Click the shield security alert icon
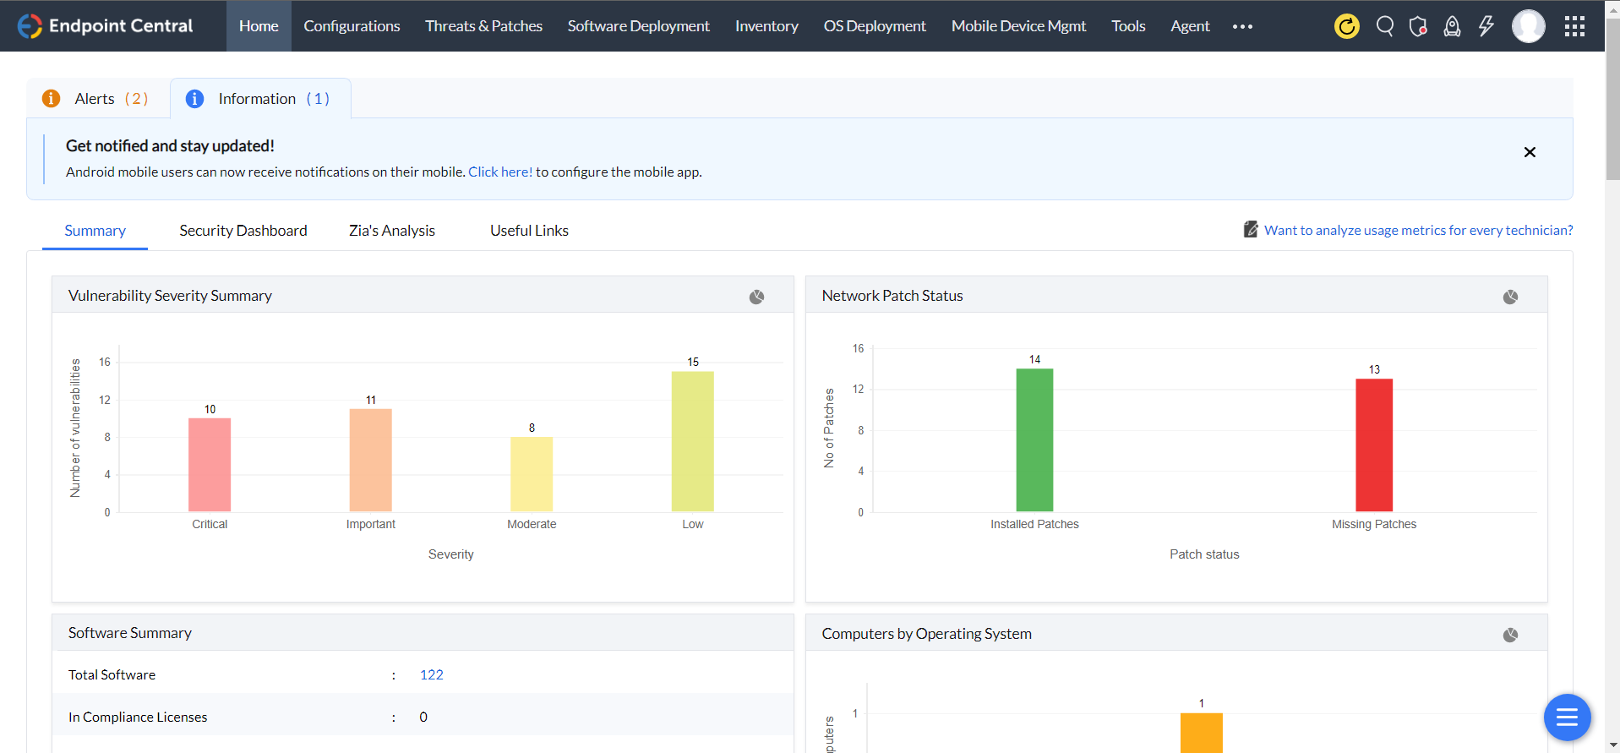1620x753 pixels. point(1418,26)
